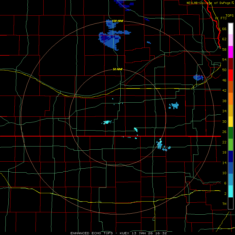Click the light pink swatch near 62

coord(231,40)
